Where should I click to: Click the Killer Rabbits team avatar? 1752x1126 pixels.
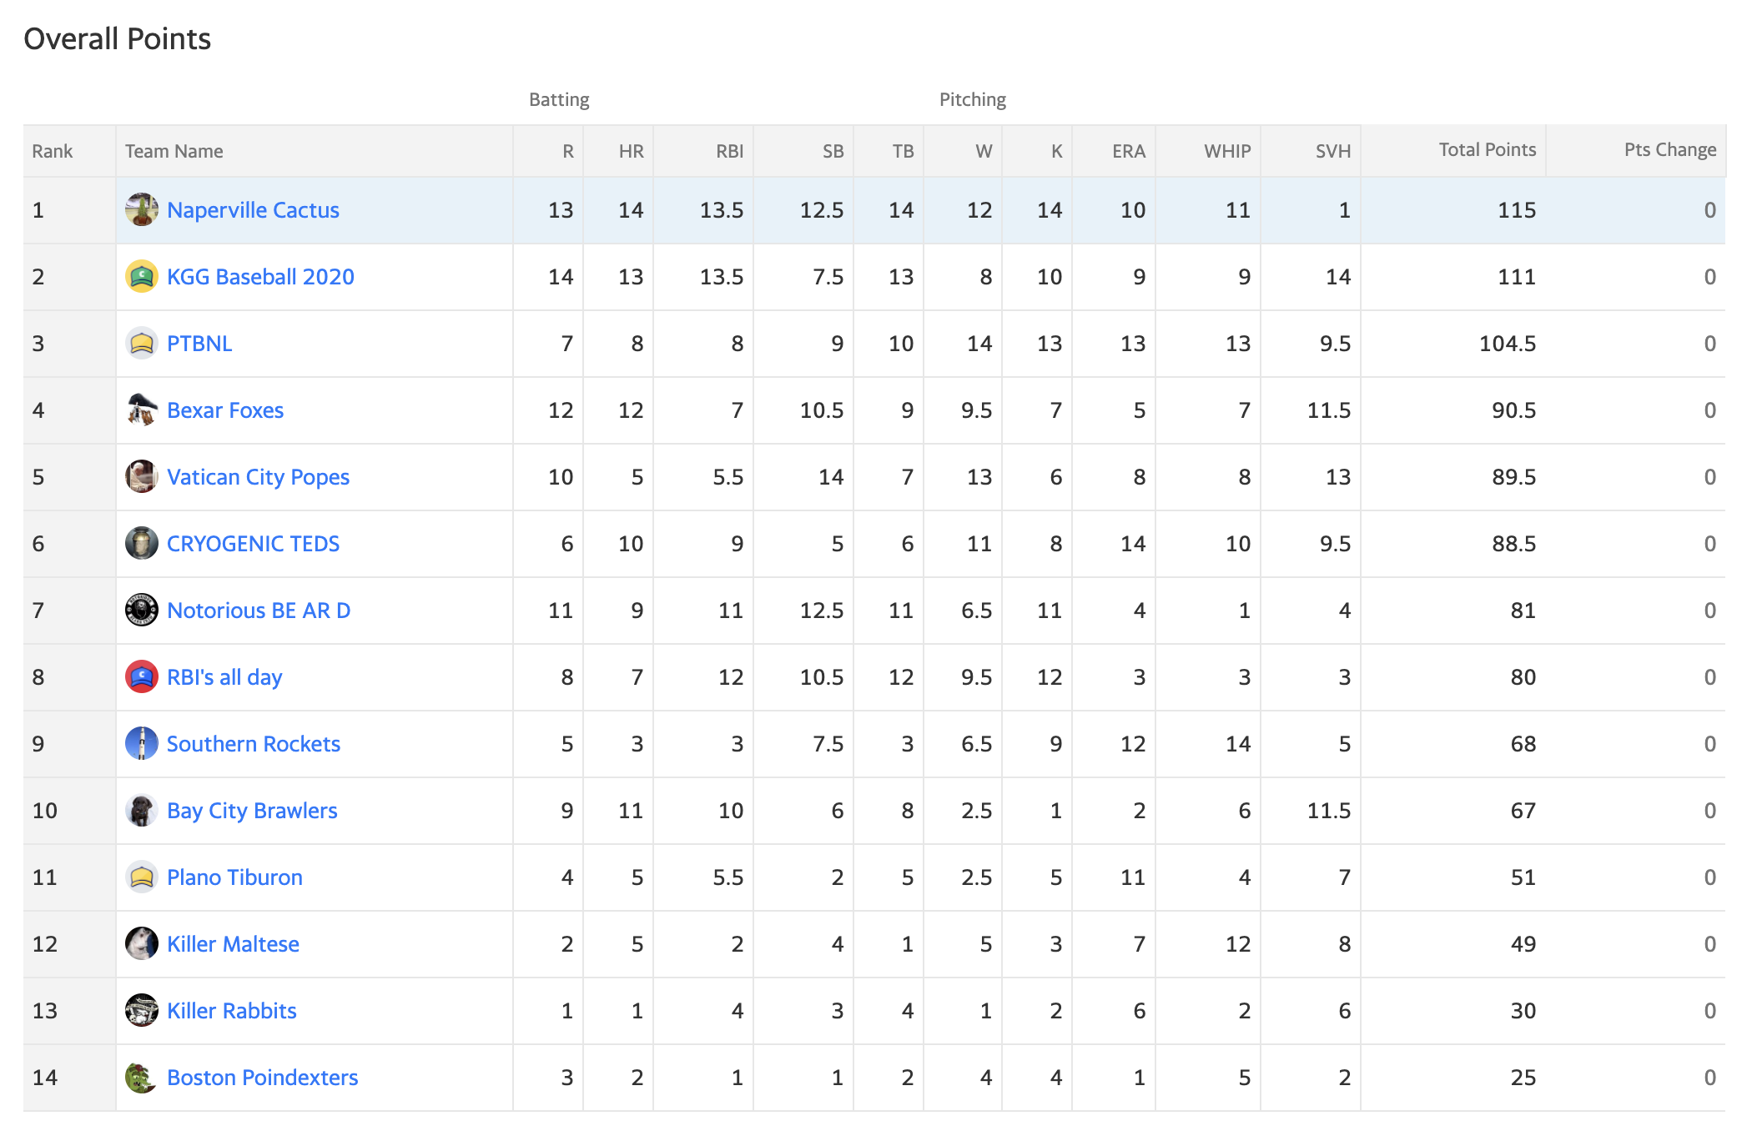142,1010
